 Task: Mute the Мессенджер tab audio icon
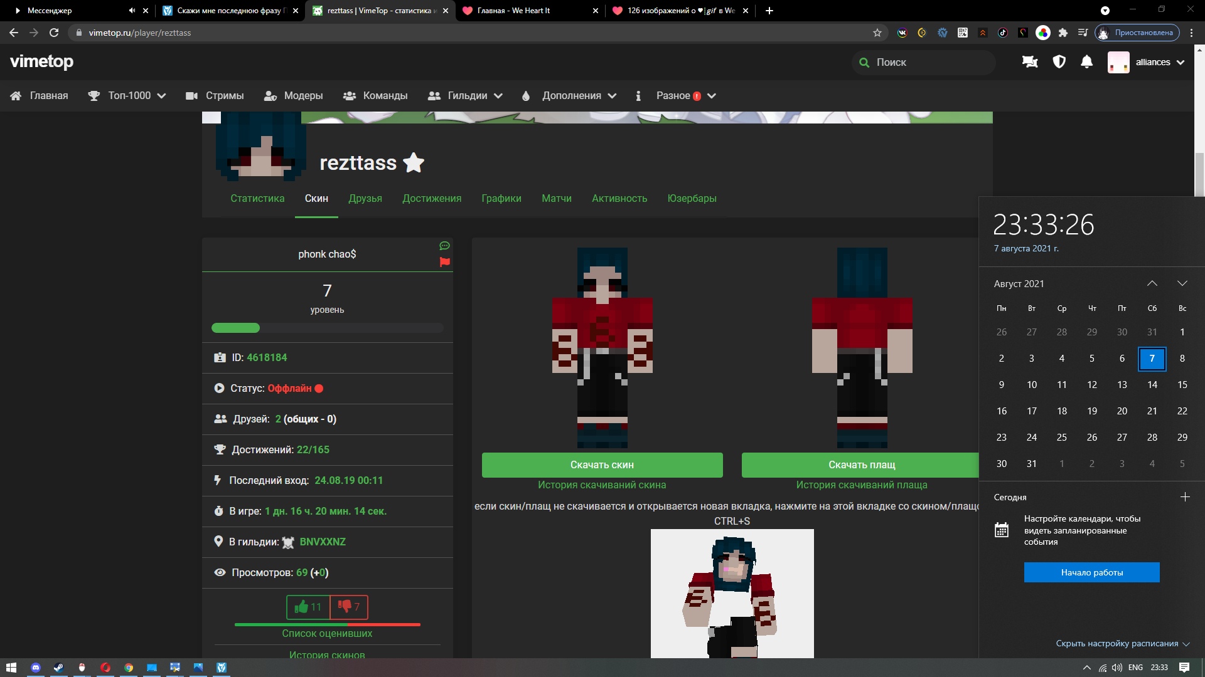[132, 11]
